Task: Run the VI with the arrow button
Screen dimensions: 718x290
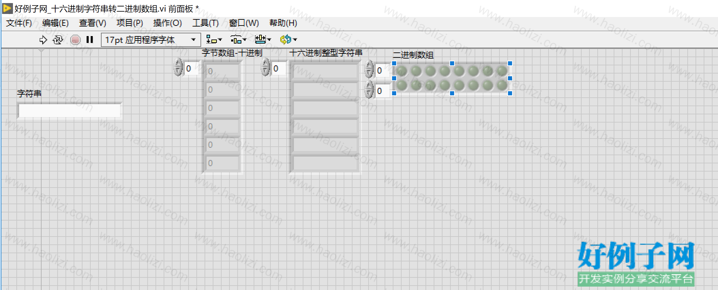Action: [43, 40]
